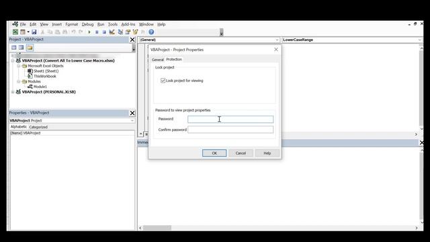This screenshot has width=430, height=242.
Task: Click the Save icon in the toolbar
Action: (34, 32)
